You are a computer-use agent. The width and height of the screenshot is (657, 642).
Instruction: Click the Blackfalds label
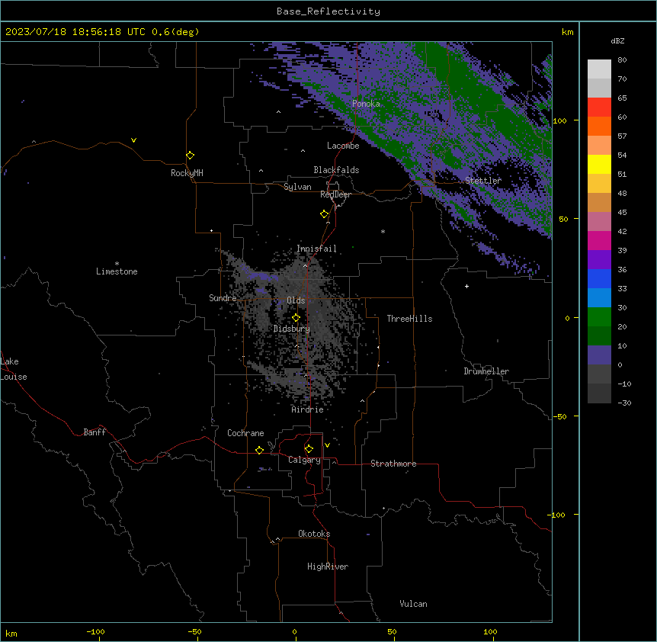pos(336,170)
